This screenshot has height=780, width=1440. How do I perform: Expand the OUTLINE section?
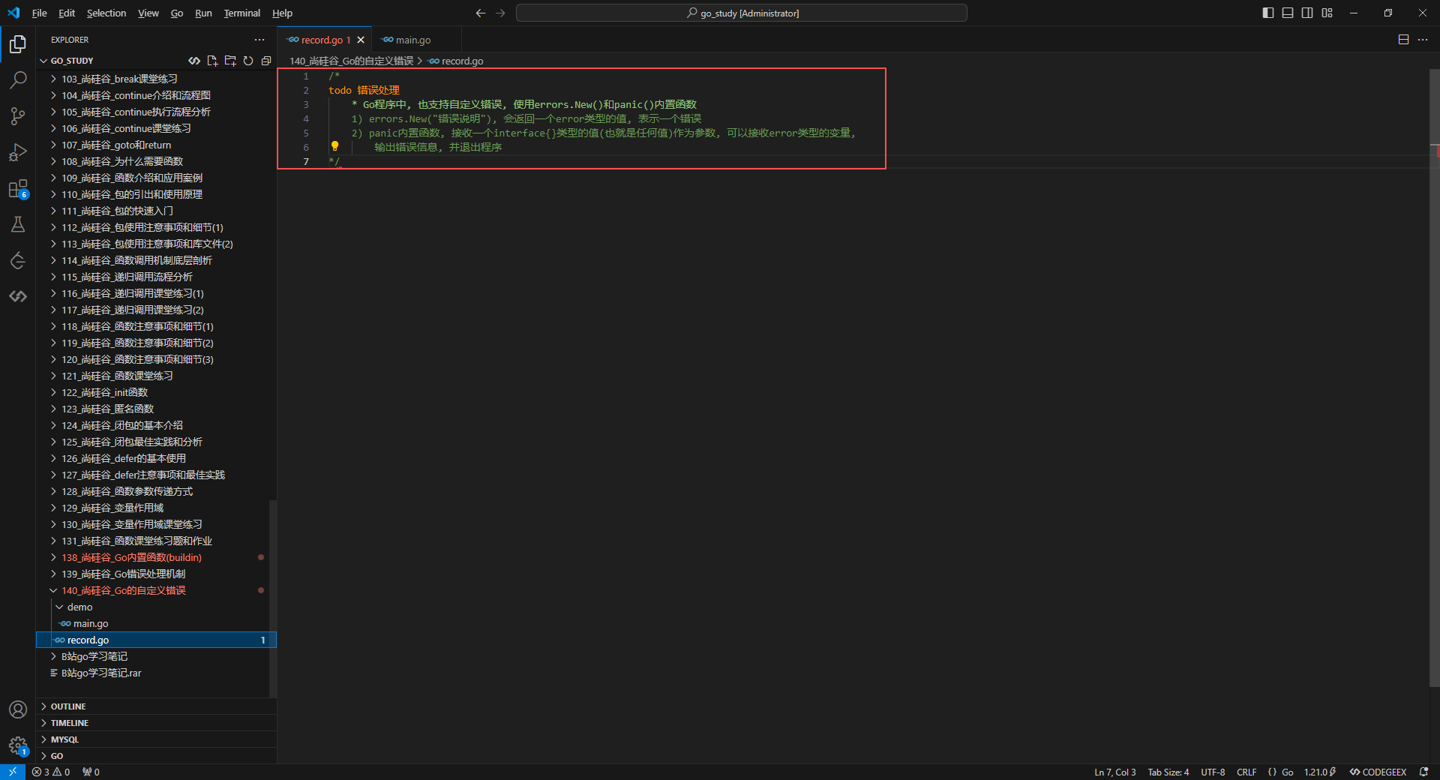coord(157,706)
